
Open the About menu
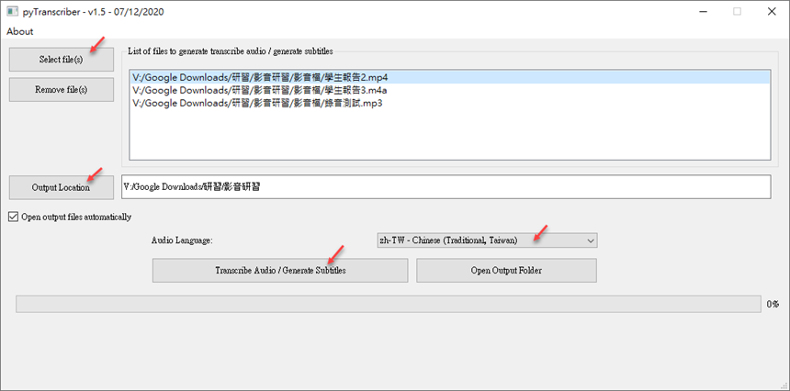[19, 31]
